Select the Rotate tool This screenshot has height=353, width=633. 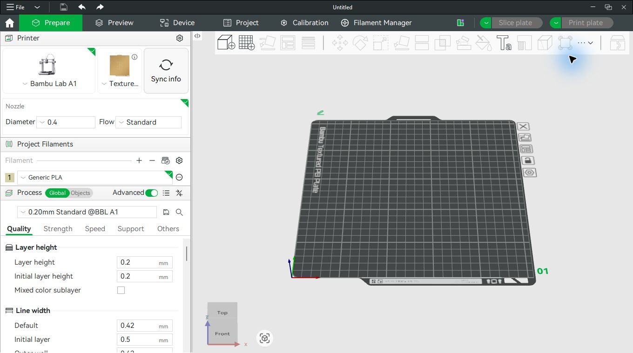(x=360, y=43)
